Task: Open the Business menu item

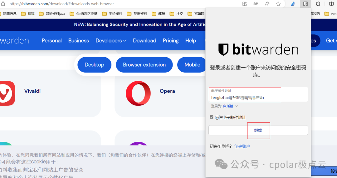Action: tap(78, 41)
